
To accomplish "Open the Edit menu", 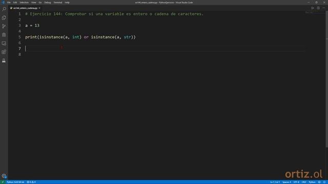I will [15, 3].
